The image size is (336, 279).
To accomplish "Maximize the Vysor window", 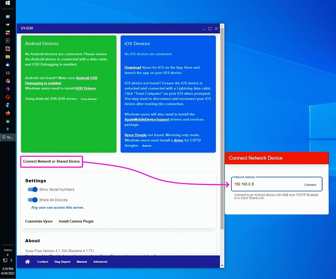I will tap(210, 29).
